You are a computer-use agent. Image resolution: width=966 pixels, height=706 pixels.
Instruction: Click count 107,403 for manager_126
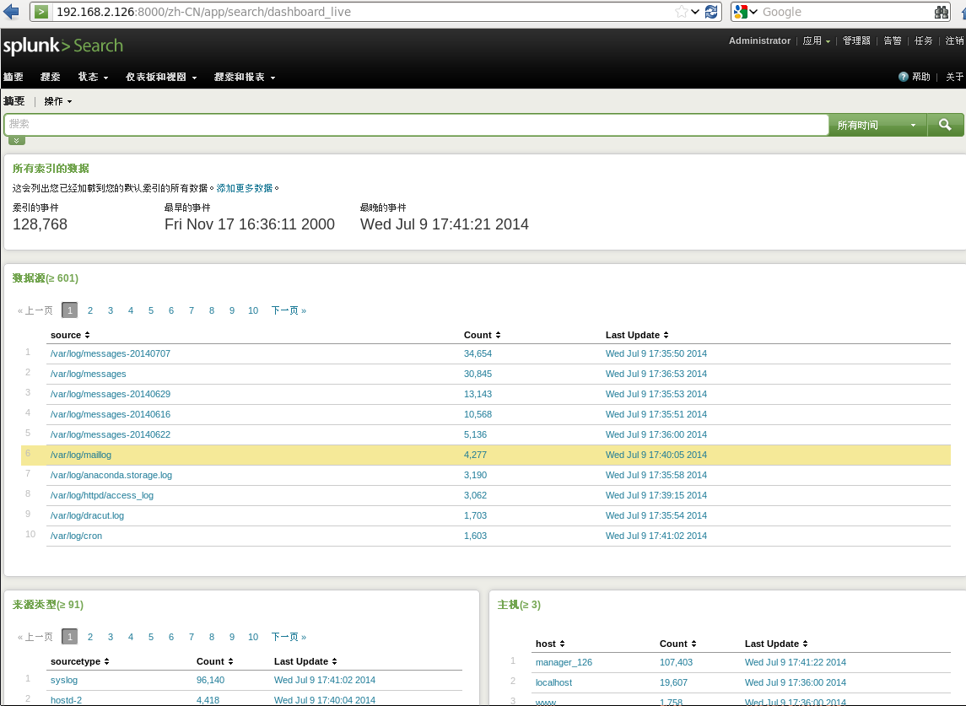click(x=676, y=662)
